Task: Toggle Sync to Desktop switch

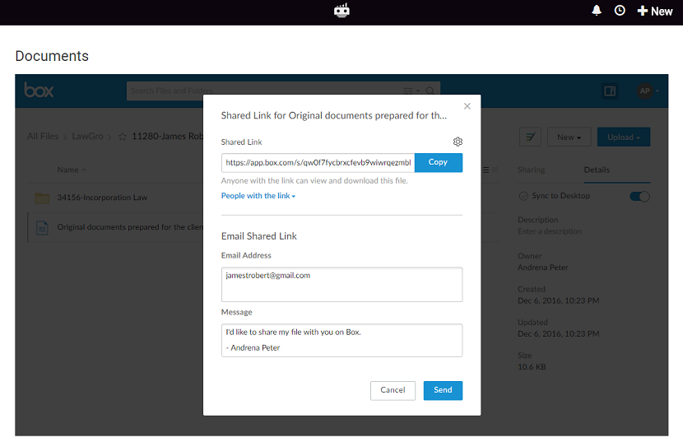Action: pos(639,196)
